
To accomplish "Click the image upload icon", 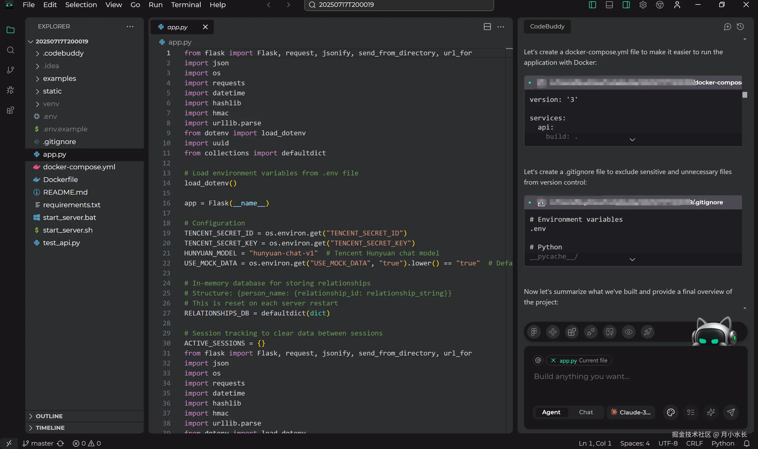I will coord(610,332).
